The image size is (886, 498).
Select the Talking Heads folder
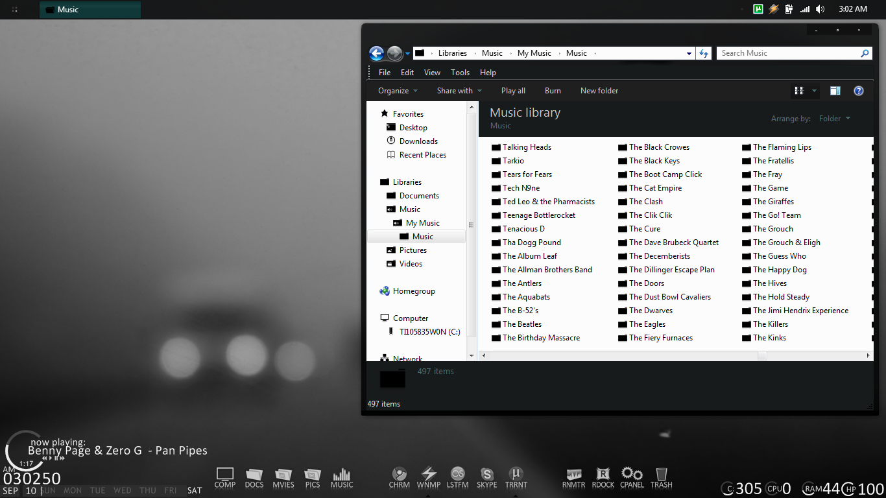[521, 147]
